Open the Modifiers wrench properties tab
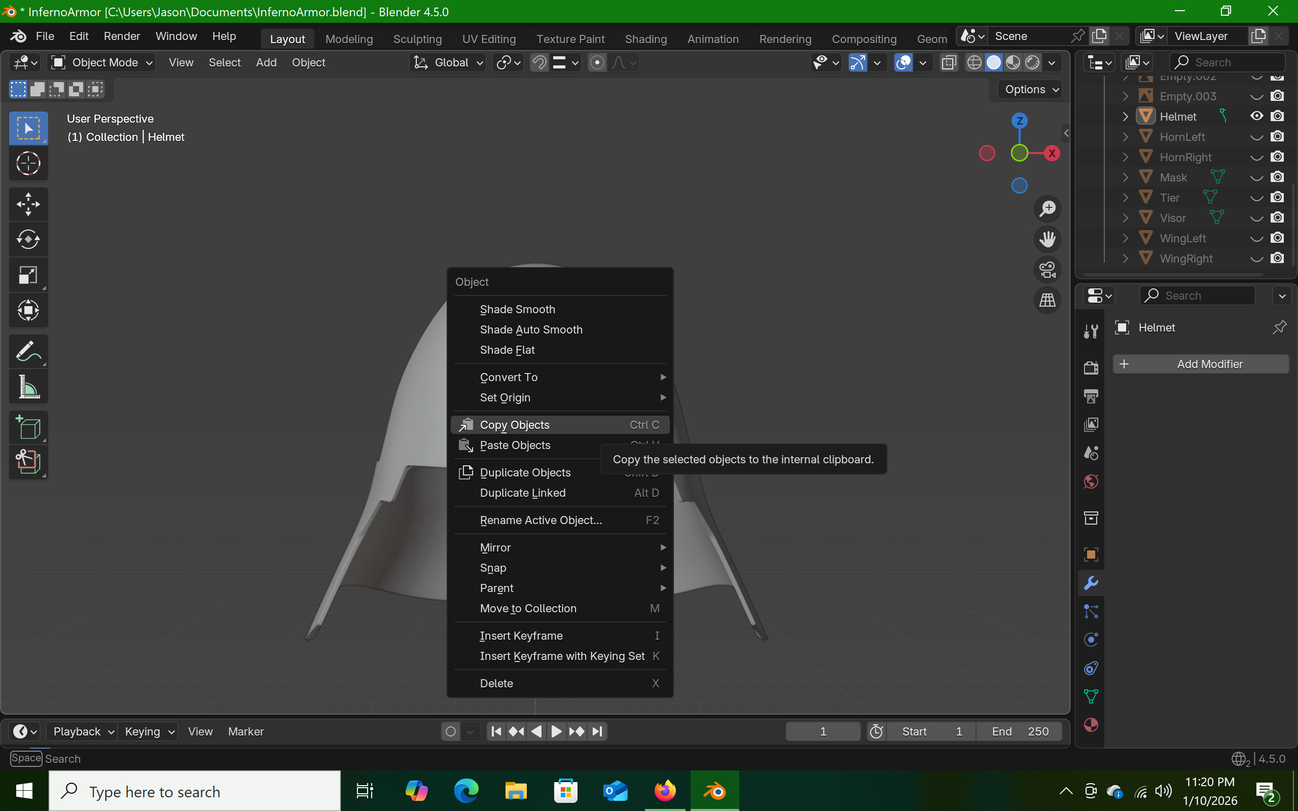Image resolution: width=1298 pixels, height=811 pixels. 1091,583
